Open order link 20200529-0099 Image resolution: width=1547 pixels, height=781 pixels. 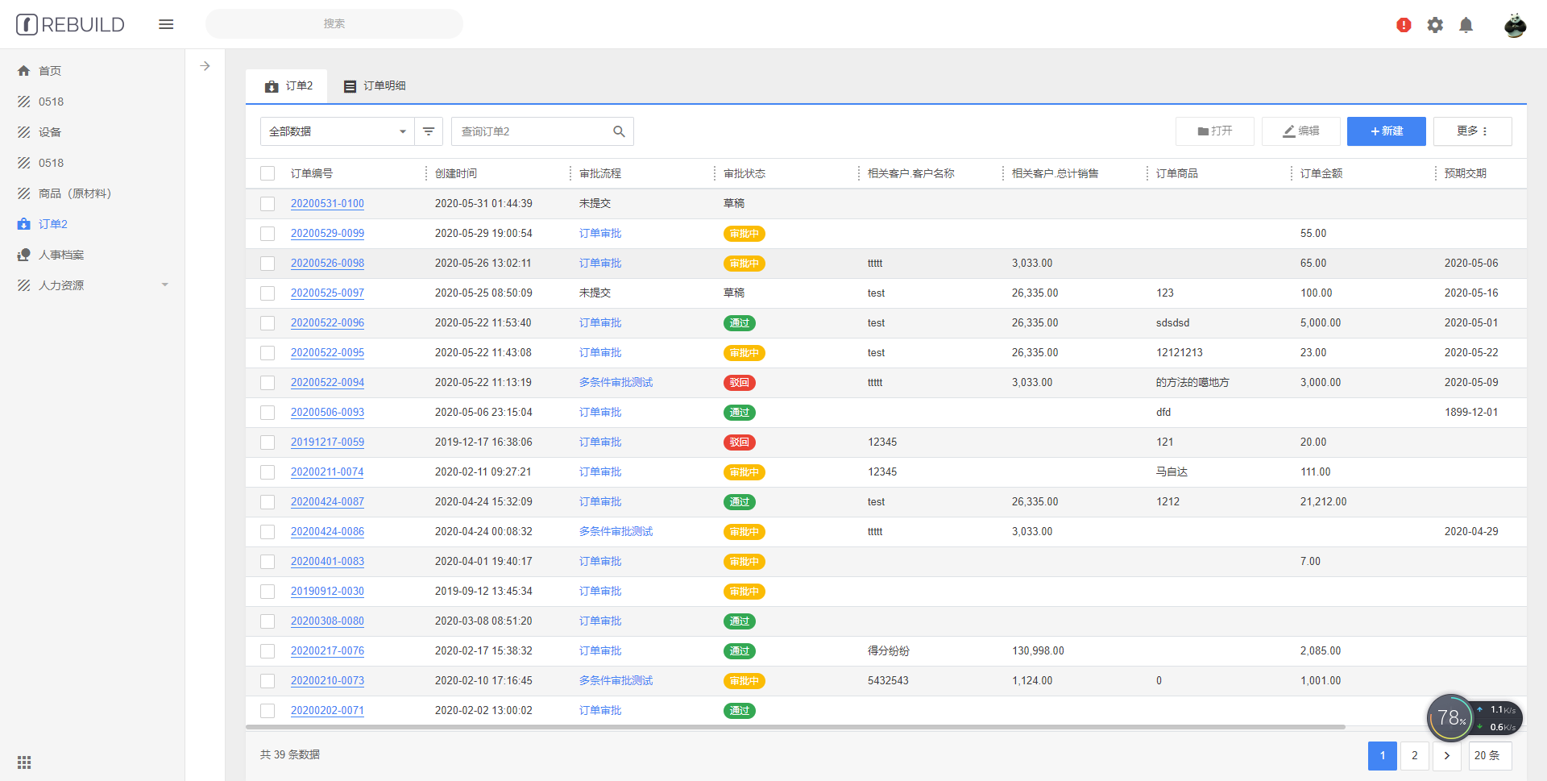point(327,234)
